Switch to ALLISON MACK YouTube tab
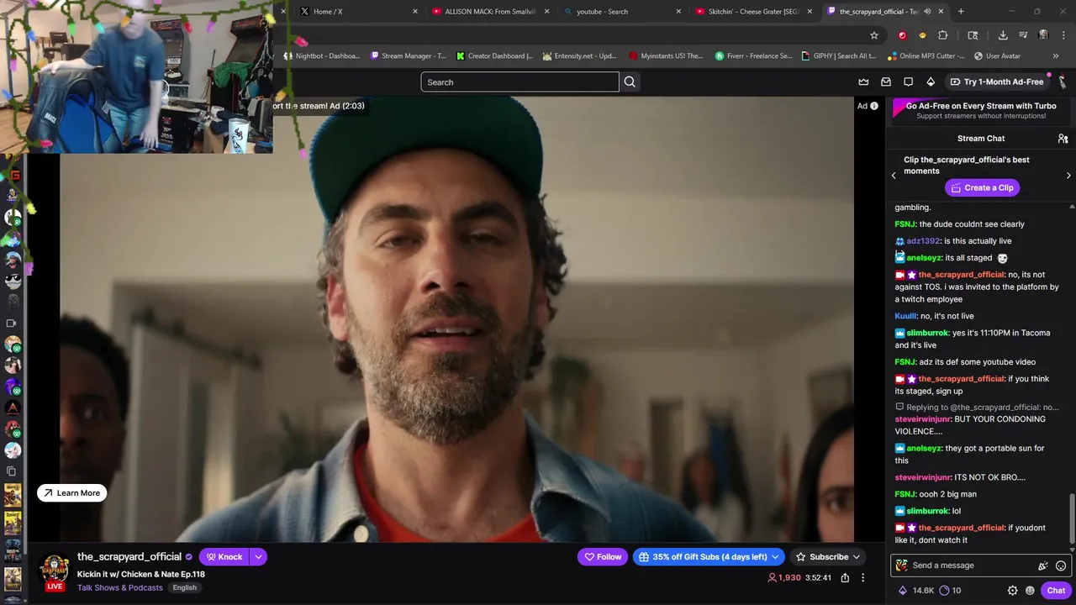 (489, 12)
